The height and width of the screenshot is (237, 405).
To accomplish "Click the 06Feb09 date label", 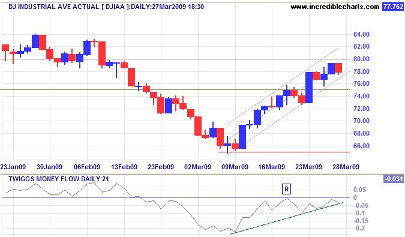I will click(x=87, y=167).
